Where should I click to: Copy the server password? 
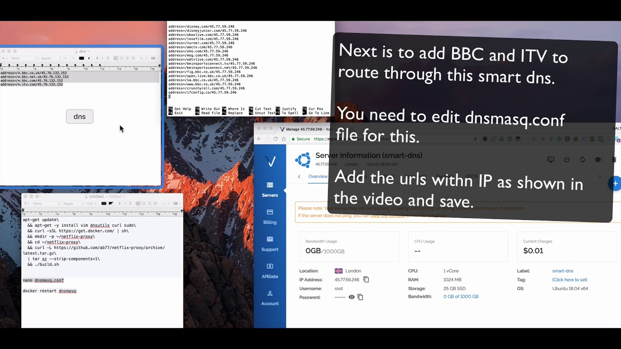click(360, 297)
